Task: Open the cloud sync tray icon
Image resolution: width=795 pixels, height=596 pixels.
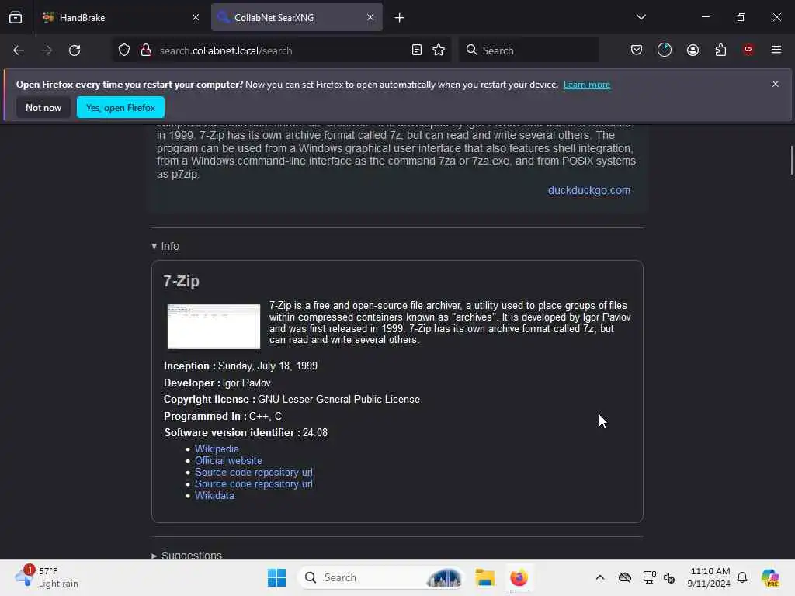Action: pyautogui.click(x=625, y=577)
